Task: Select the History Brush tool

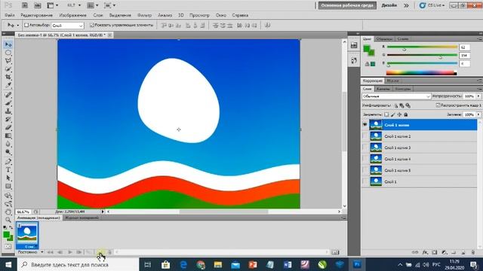Action: click(8, 120)
